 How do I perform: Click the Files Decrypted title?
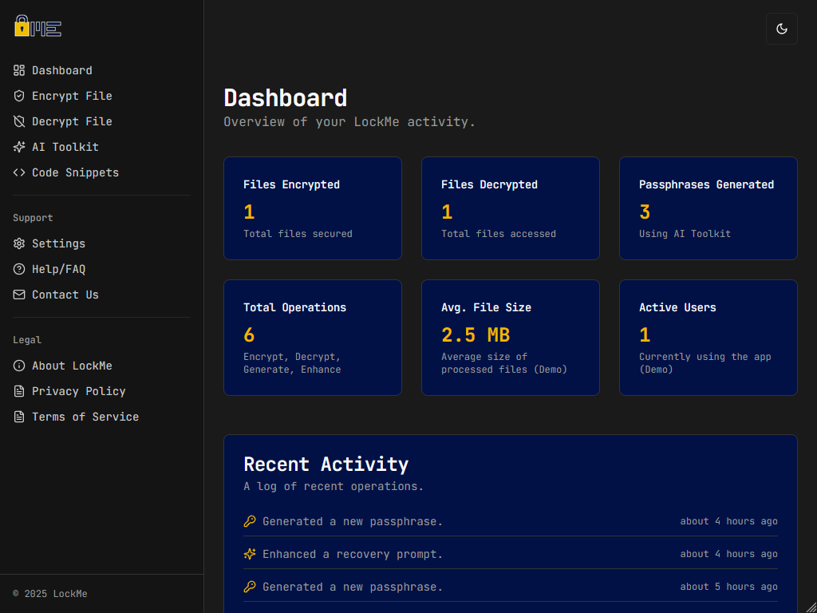[x=489, y=184]
